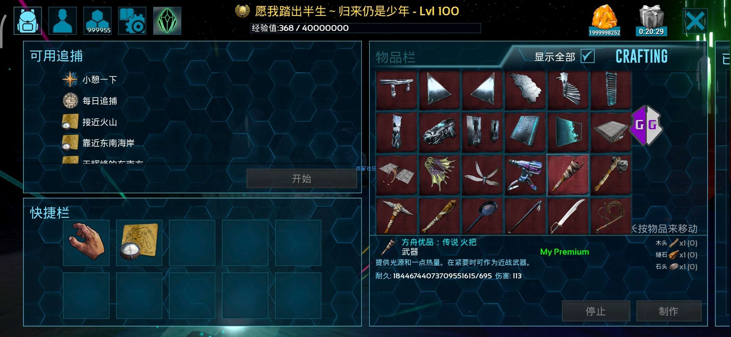
Task: Select the torch item in crafting grid
Action: 568,175
